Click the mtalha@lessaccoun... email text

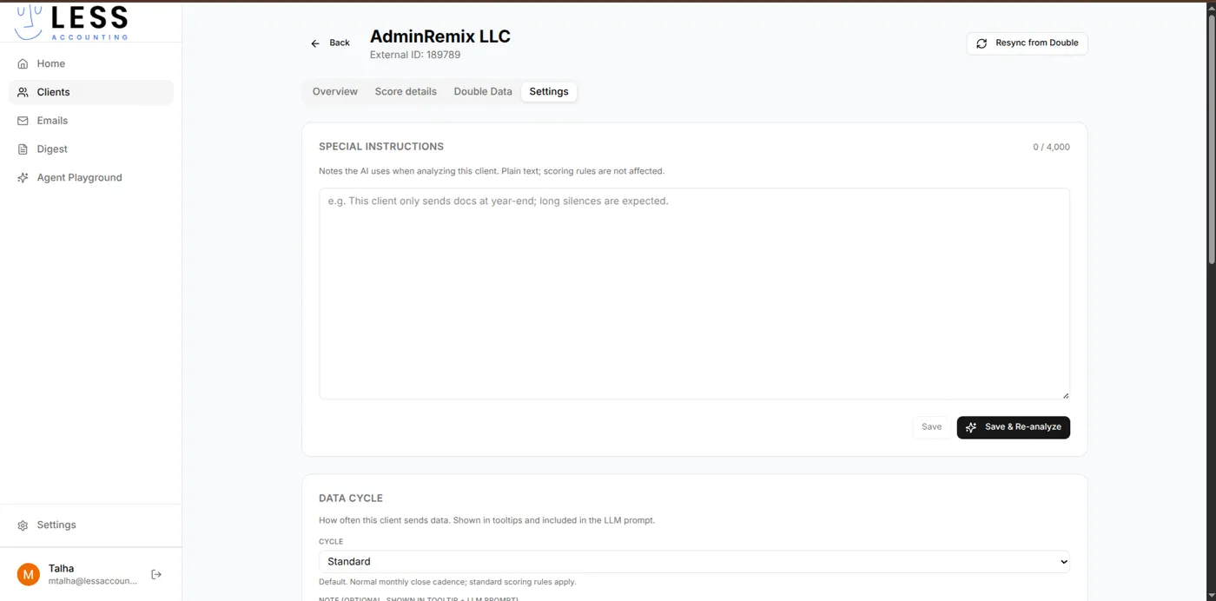(93, 581)
